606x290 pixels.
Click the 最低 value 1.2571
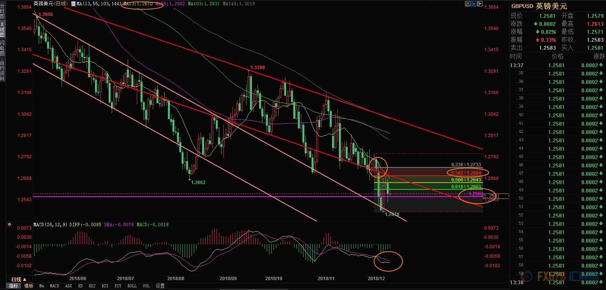pyautogui.click(x=595, y=32)
